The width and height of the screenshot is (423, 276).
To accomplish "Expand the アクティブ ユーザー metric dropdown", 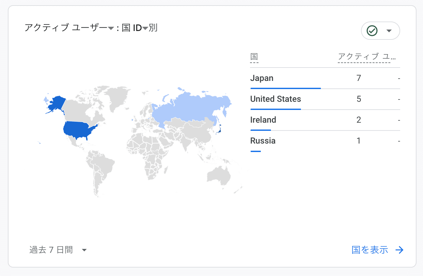I will [x=111, y=29].
